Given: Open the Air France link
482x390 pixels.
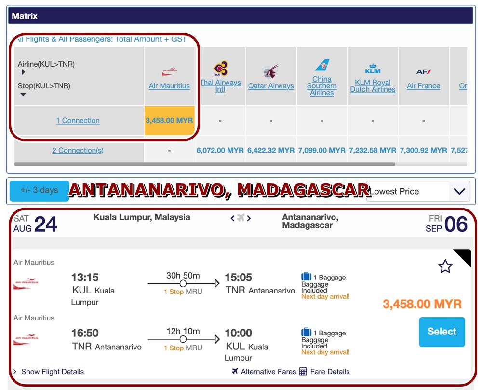Looking at the screenshot, I should 424,86.
